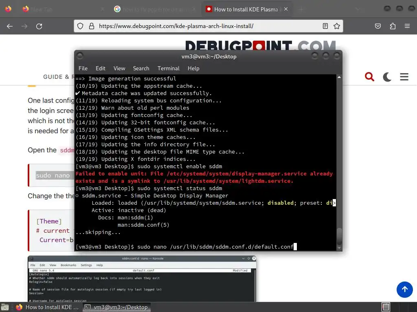417x312 pixels.
Task: Open Firefox application hamburger menu
Action: [x=407, y=26]
